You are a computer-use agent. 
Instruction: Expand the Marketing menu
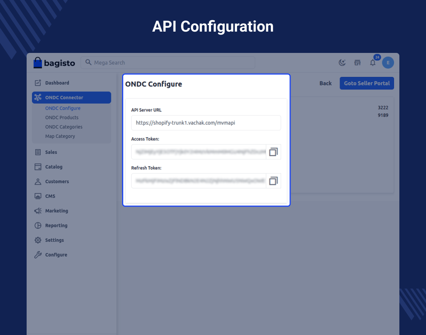point(56,211)
